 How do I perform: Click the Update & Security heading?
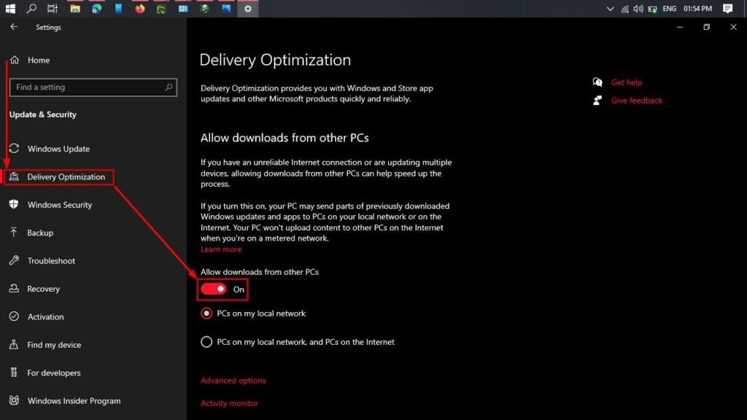pyautogui.click(x=43, y=114)
